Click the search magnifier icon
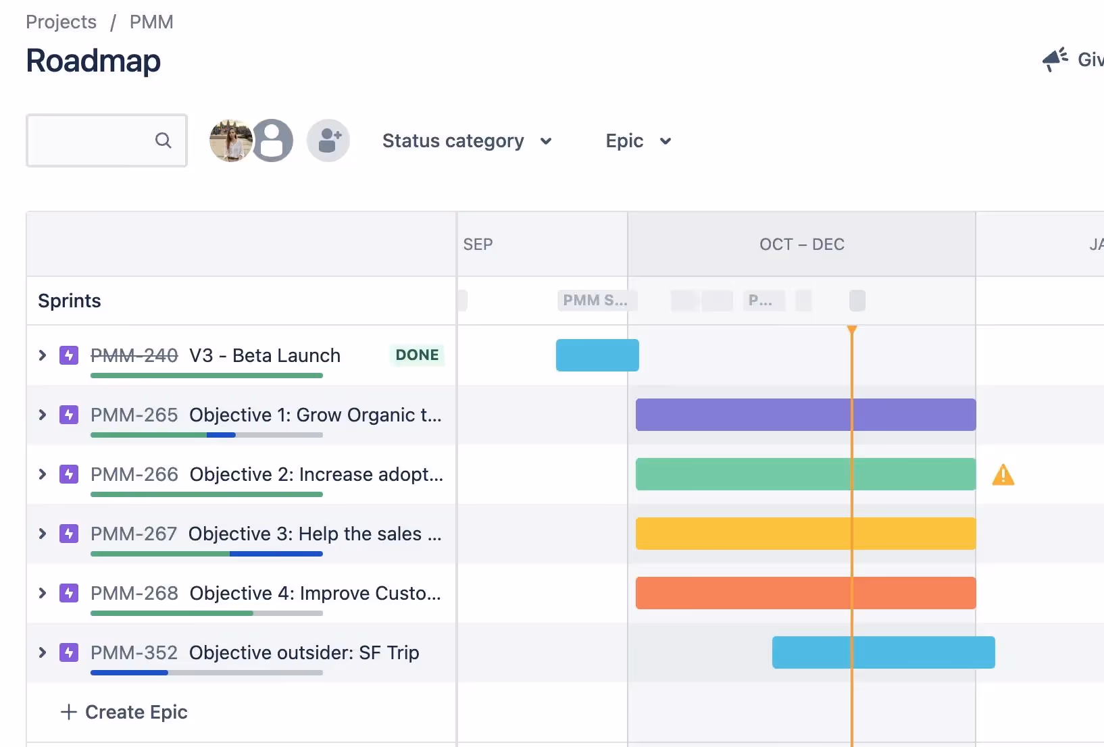The height and width of the screenshot is (747, 1104). [164, 140]
